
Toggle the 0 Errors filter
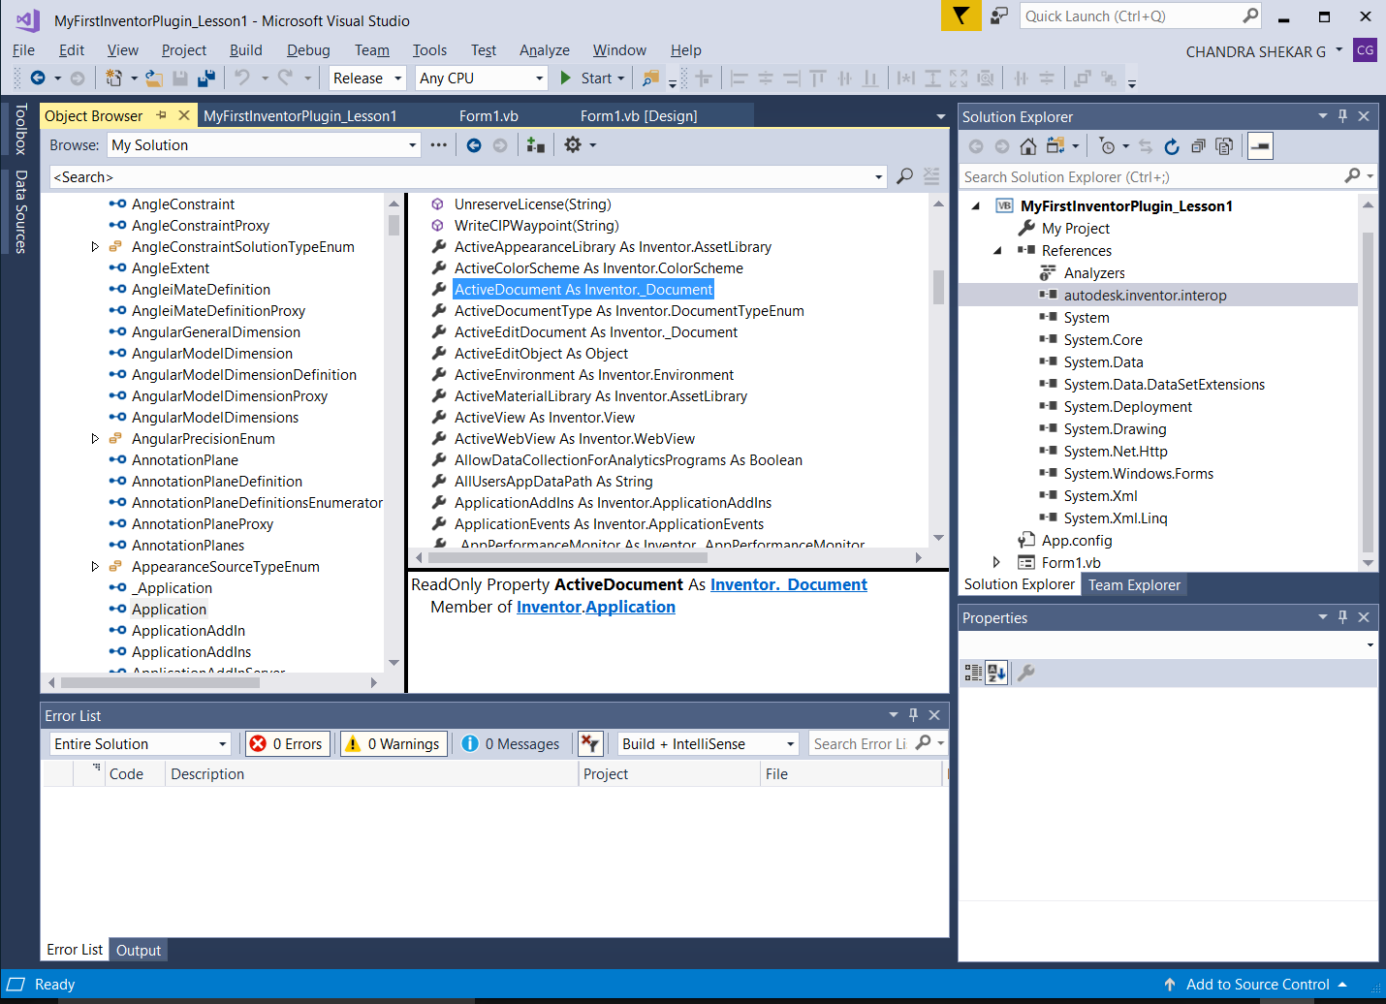pos(287,744)
